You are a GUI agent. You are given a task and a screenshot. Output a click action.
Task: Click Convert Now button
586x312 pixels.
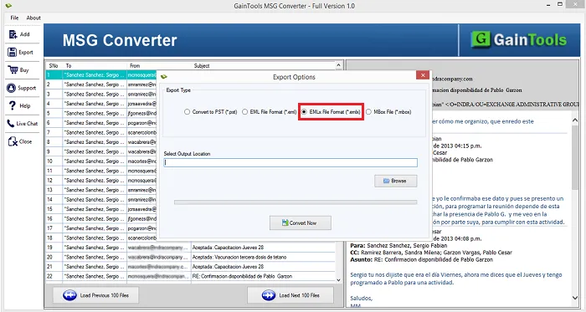click(300, 222)
